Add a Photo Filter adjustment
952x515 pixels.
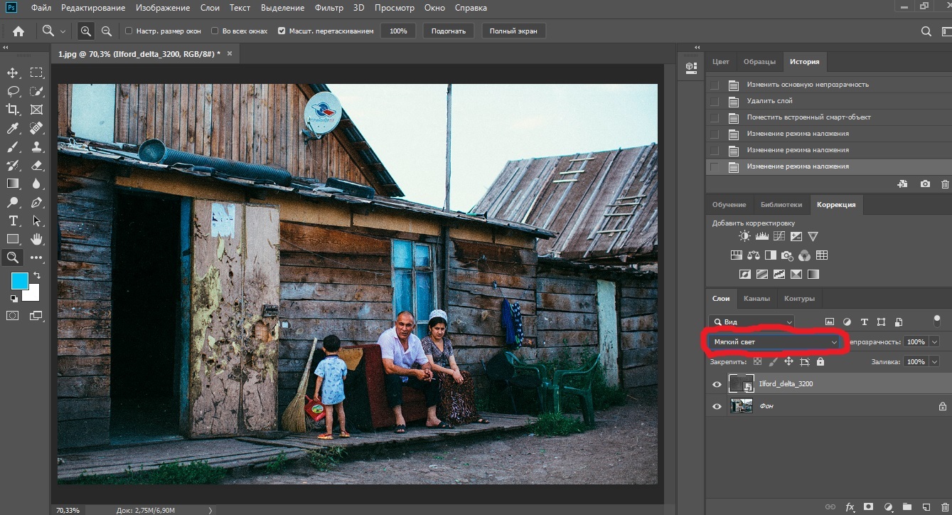click(x=787, y=255)
